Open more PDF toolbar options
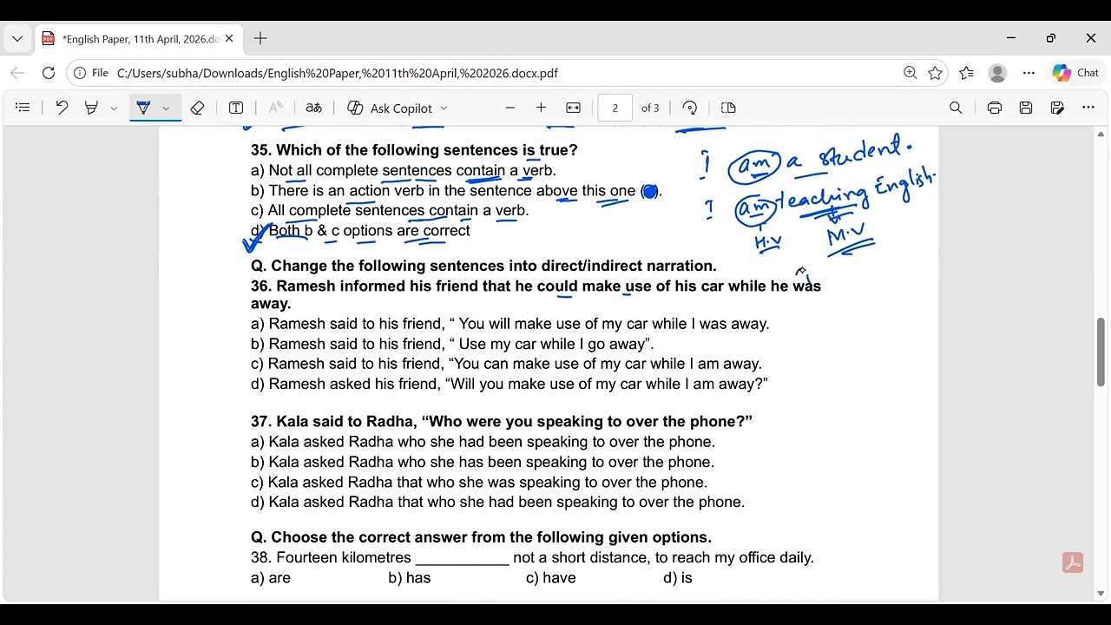Viewport: 1111px width, 625px height. point(1088,108)
